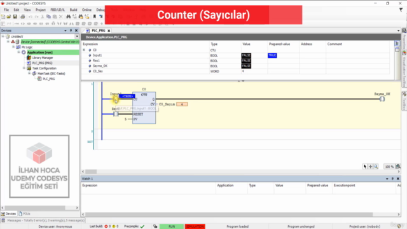Click the C0_Sayim value box showing 4
Viewport: 407px width, 229px height.
pyautogui.click(x=182, y=104)
